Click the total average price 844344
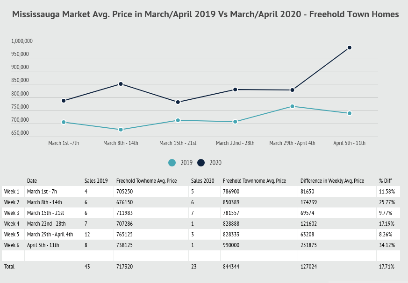The image size is (408, 283). tap(231, 266)
